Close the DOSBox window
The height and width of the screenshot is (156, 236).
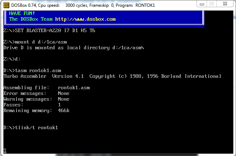(225, 4)
